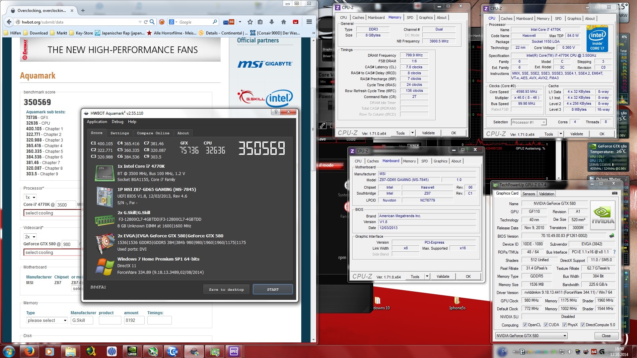This screenshot has width=637, height=358.
Task: Open the Windows Start menu
Action: point(8,351)
